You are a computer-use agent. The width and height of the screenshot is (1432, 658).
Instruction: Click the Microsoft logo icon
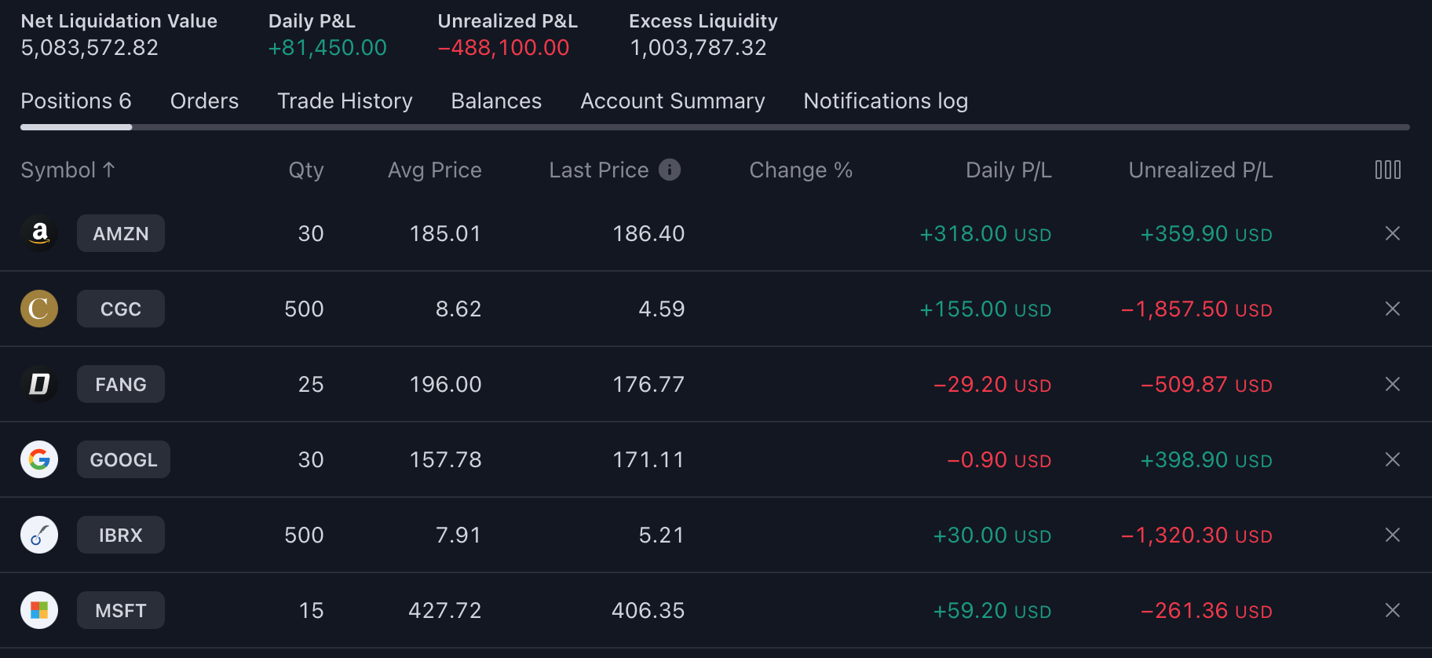tap(39, 610)
